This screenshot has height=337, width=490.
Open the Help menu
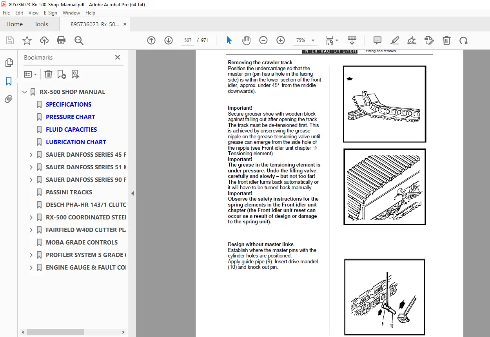pyautogui.click(x=91, y=13)
